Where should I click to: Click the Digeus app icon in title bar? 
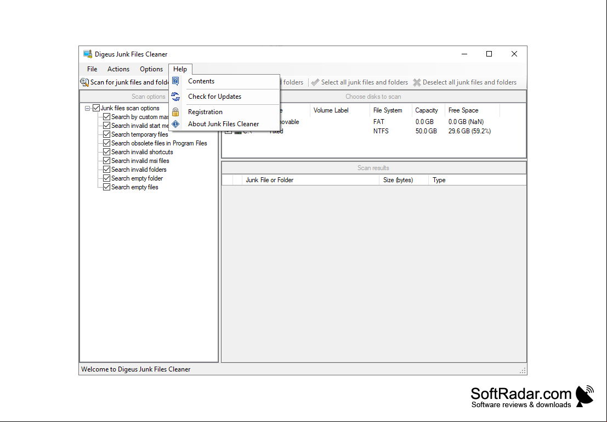click(88, 54)
